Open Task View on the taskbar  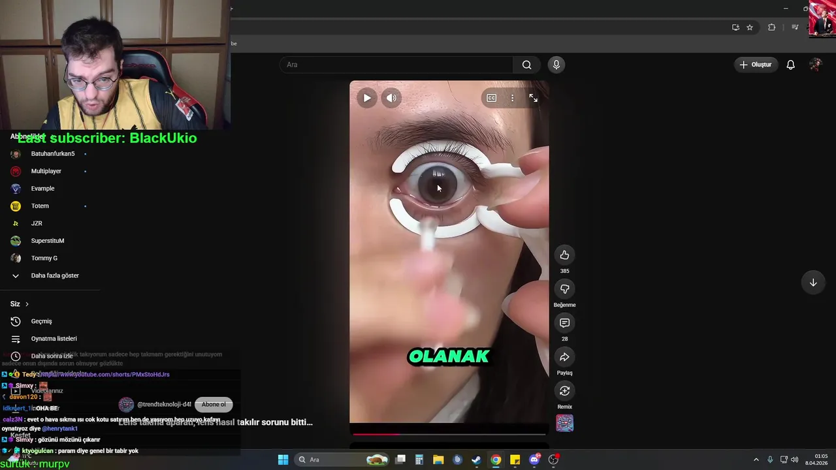400,460
